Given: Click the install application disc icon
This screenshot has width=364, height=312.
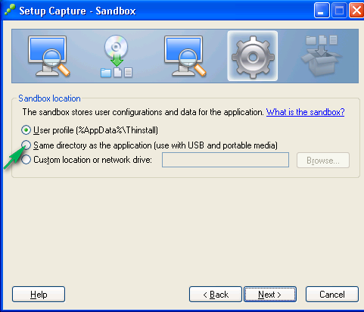Looking at the screenshot, I should click(x=117, y=56).
